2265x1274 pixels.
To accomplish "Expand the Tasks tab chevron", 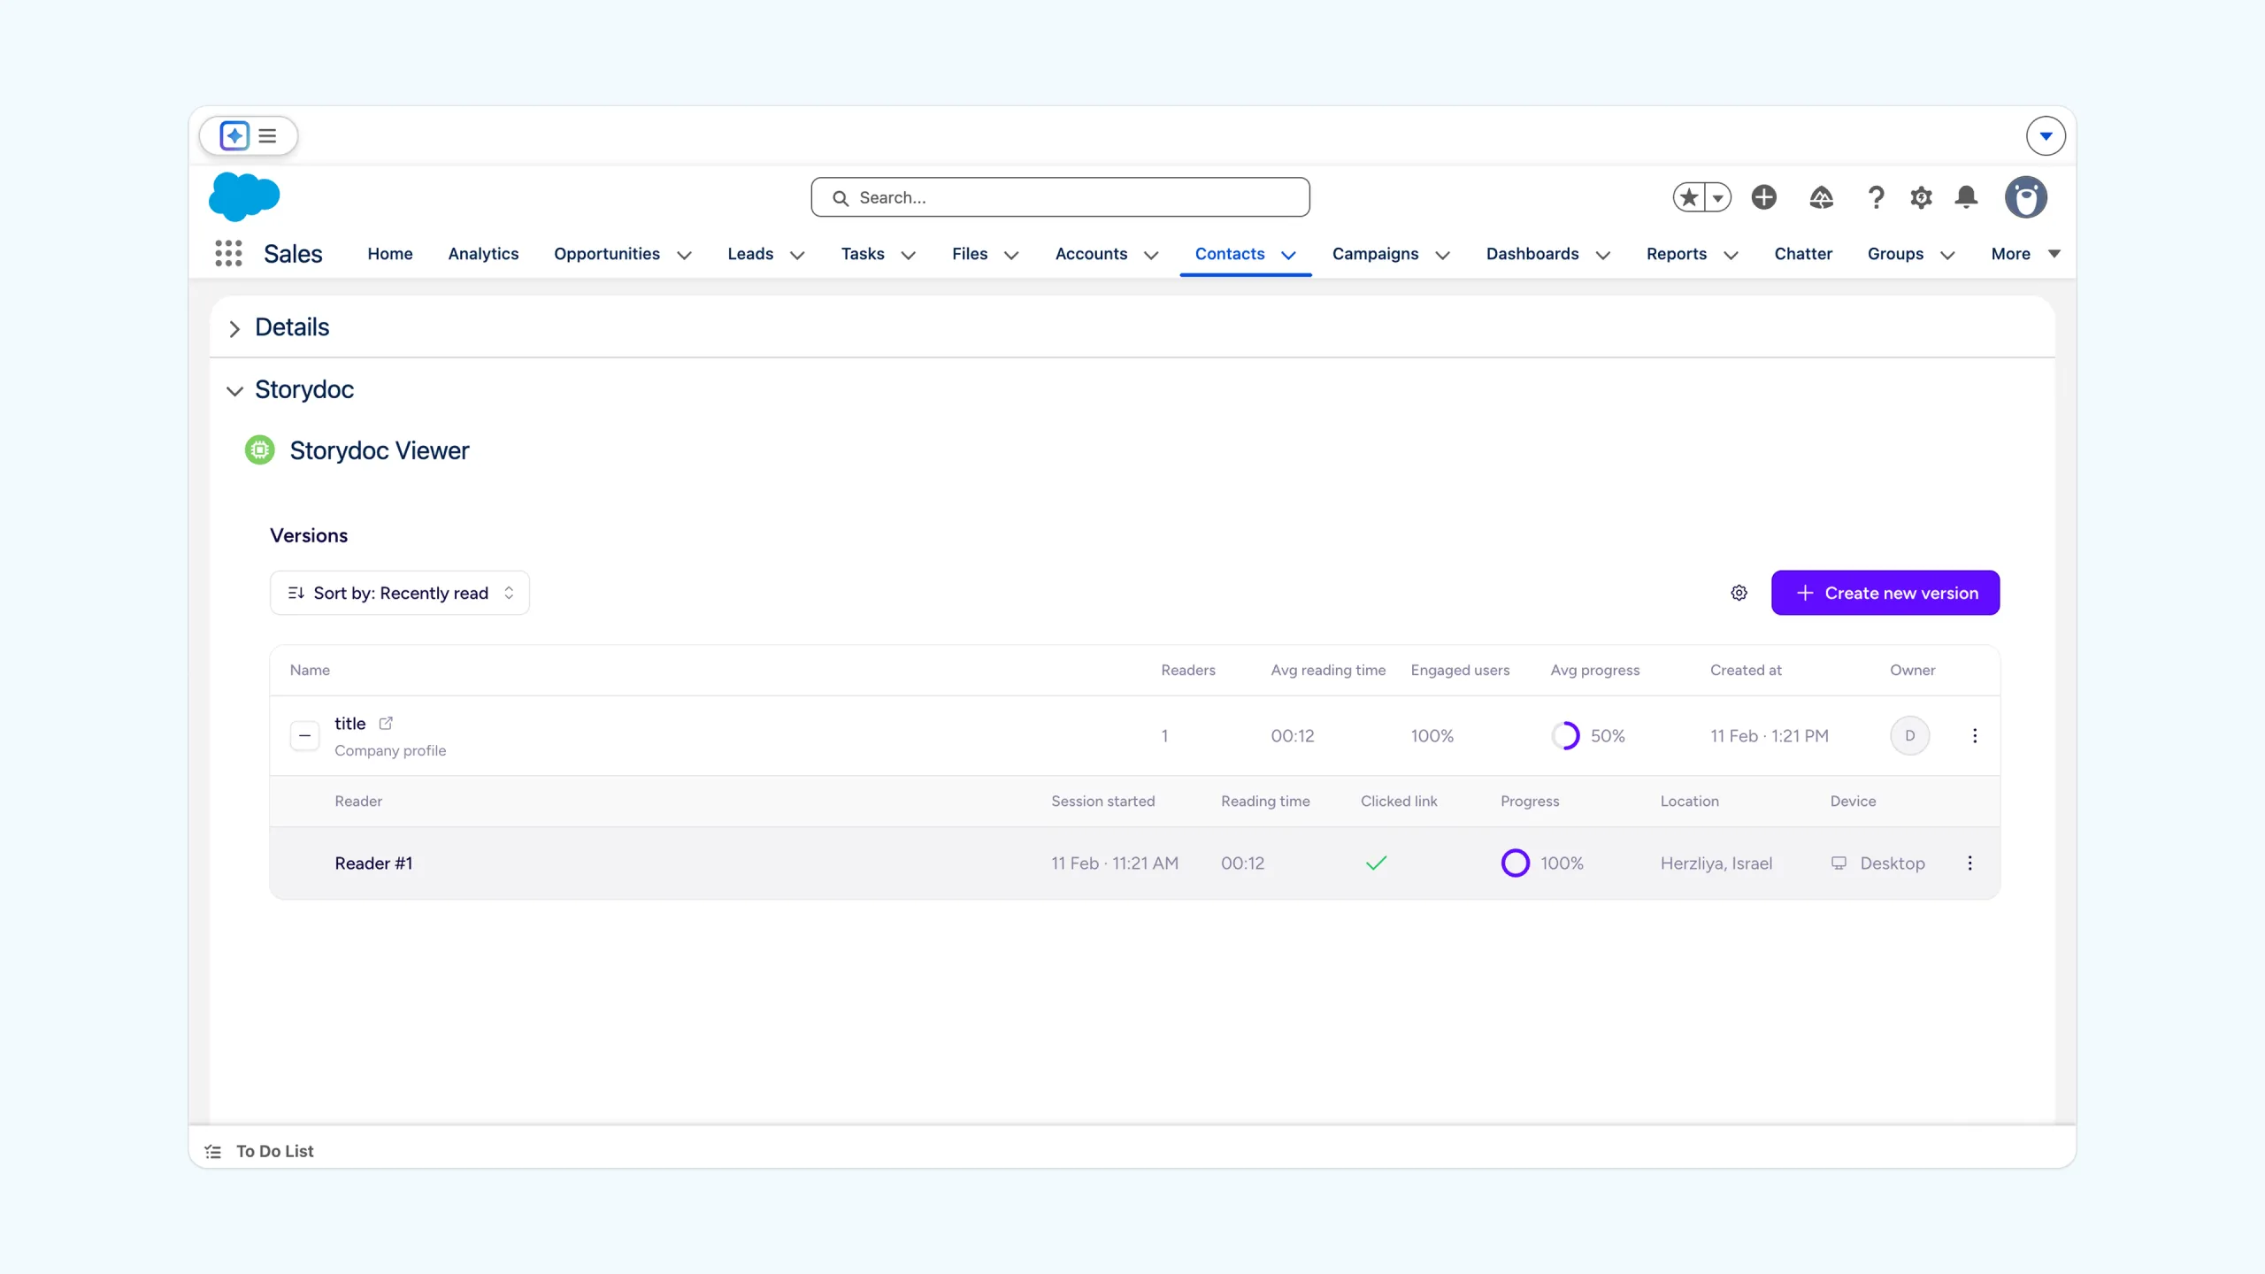I will tap(908, 255).
